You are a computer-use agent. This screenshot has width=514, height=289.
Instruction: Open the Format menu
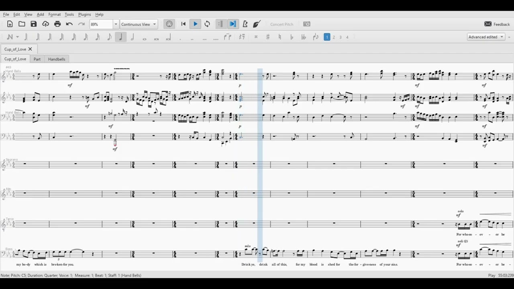[55, 14]
